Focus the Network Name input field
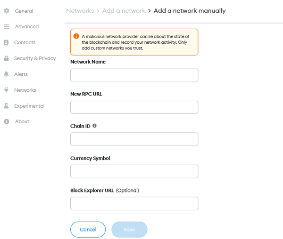The width and height of the screenshot is (283, 239). [x=134, y=75]
